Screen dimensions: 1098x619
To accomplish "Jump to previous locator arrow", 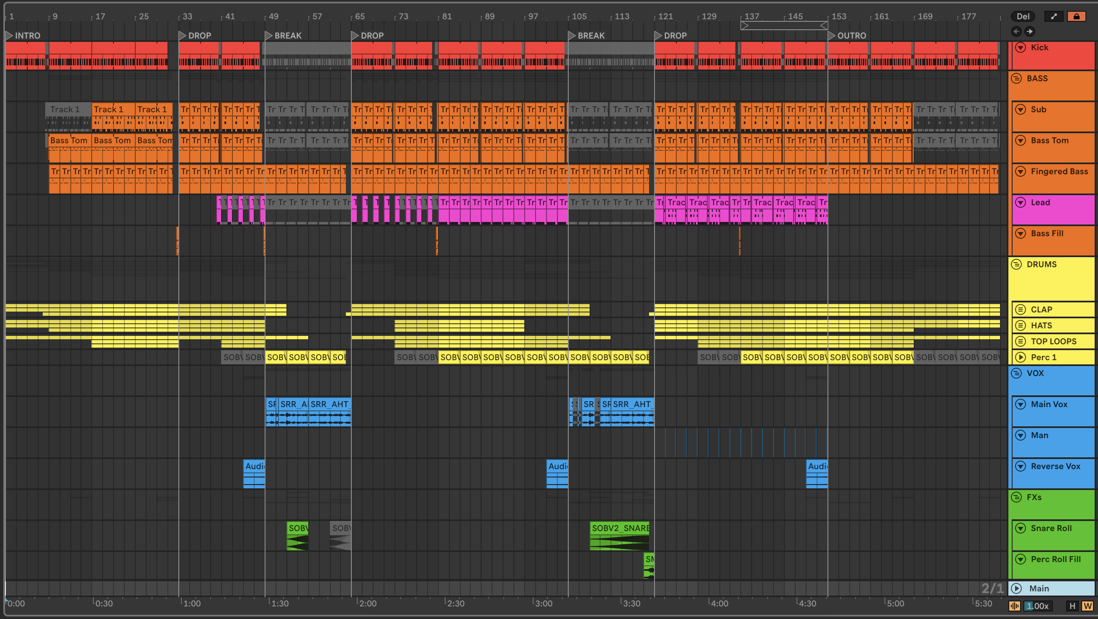I will (x=1016, y=31).
